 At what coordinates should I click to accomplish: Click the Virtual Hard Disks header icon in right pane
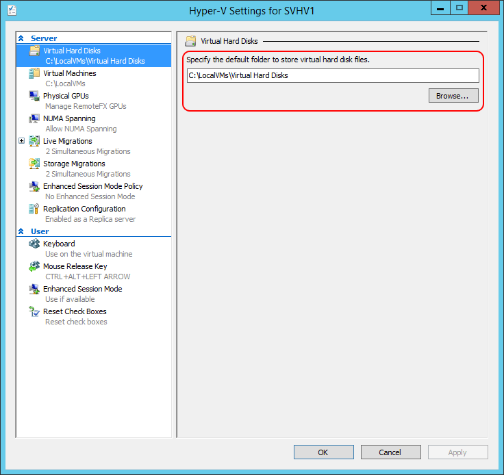190,41
